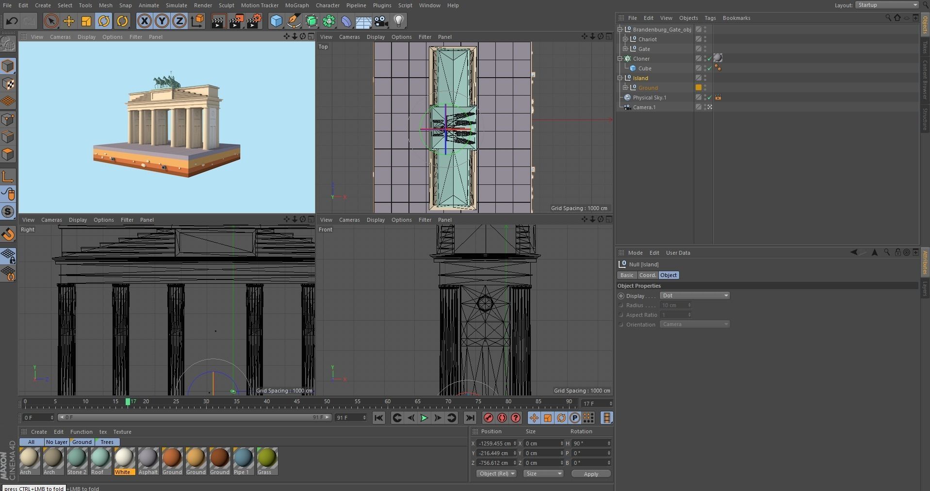Image resolution: width=930 pixels, height=491 pixels.
Task: Click Enable Axis L-shaped icon
Action: tap(8, 176)
